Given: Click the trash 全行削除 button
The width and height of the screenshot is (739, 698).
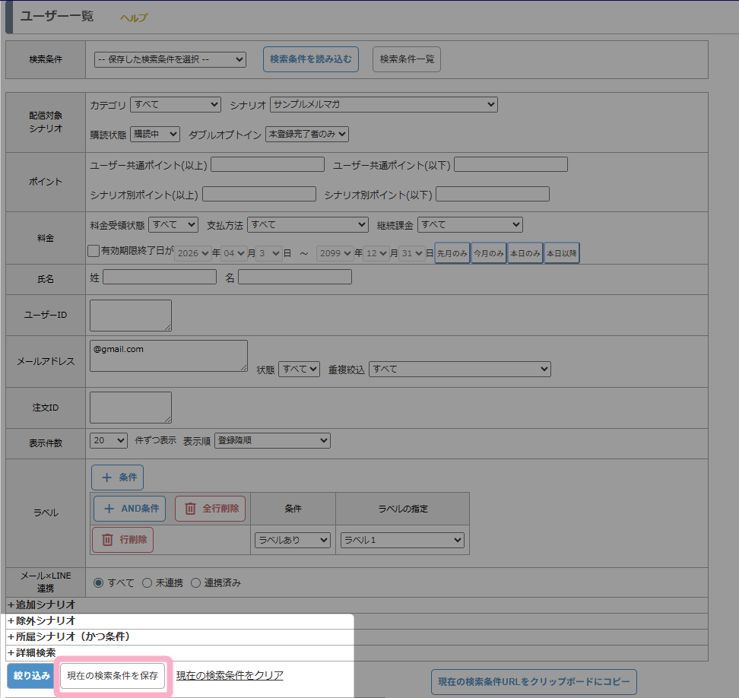Looking at the screenshot, I should [210, 509].
